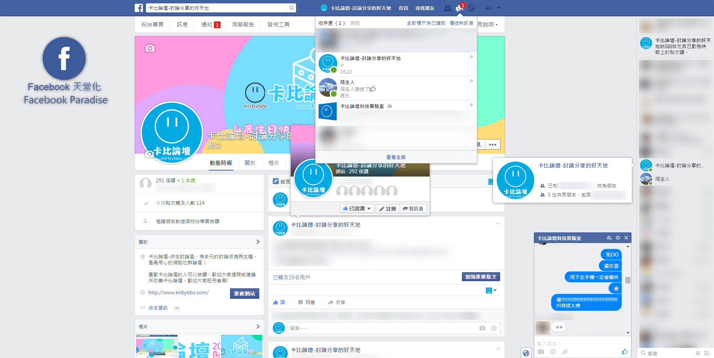Send a thumbs-up in the chat window
This screenshot has height=358, width=714.
[624, 352]
